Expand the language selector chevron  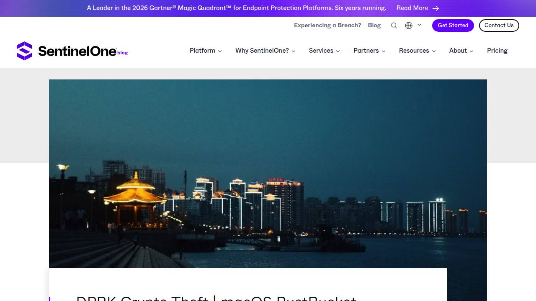pos(419,25)
